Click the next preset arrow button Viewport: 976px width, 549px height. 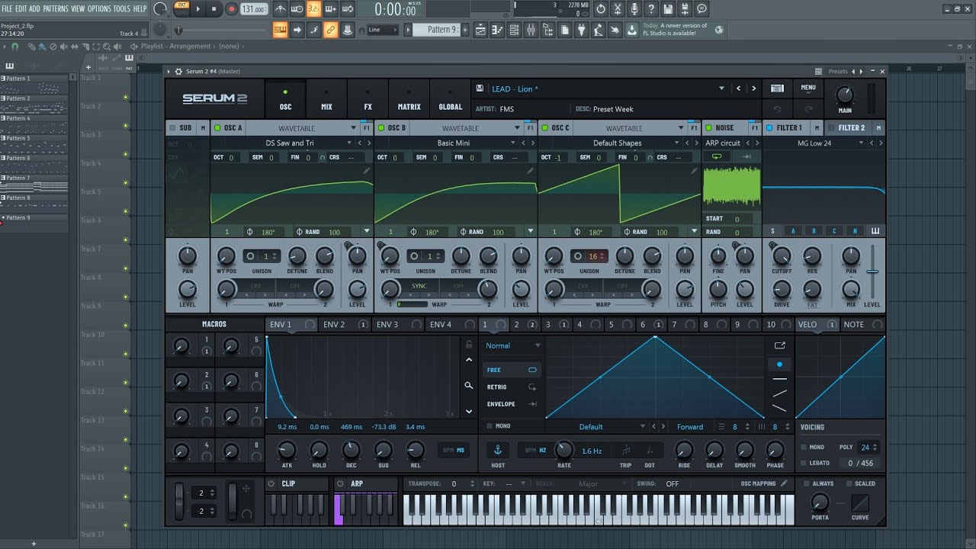pos(754,89)
